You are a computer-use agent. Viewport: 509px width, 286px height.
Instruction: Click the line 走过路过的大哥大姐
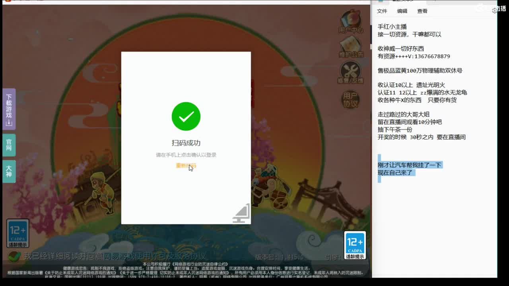click(404, 114)
